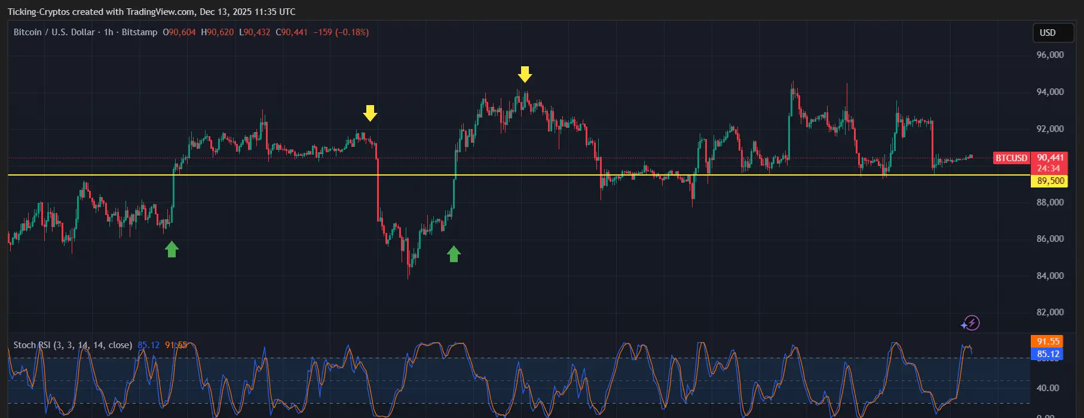Click the 84,000 price axis label
Image resolution: width=1084 pixels, height=418 pixels.
click(1050, 276)
